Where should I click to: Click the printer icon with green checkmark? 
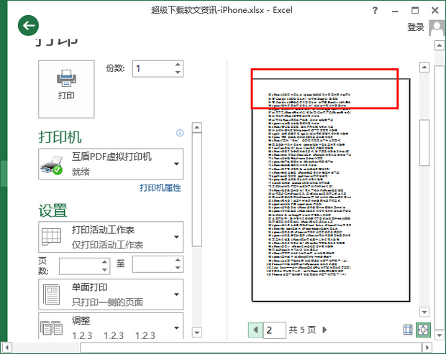tap(52, 165)
